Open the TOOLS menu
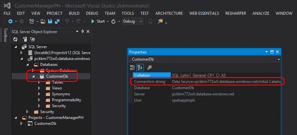The width and height of the screenshot is (297, 135). click(128, 13)
